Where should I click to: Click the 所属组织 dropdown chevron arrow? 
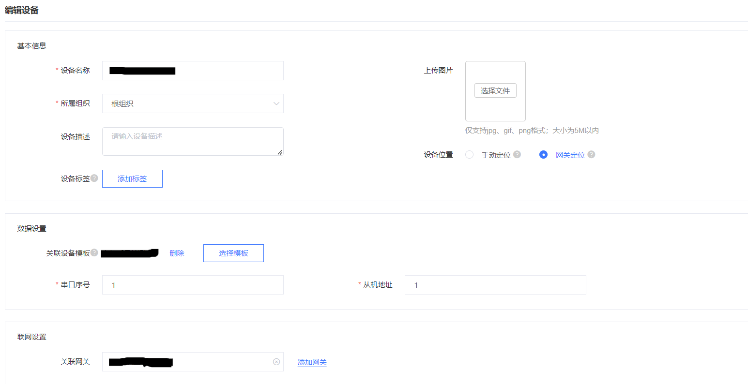coord(276,103)
